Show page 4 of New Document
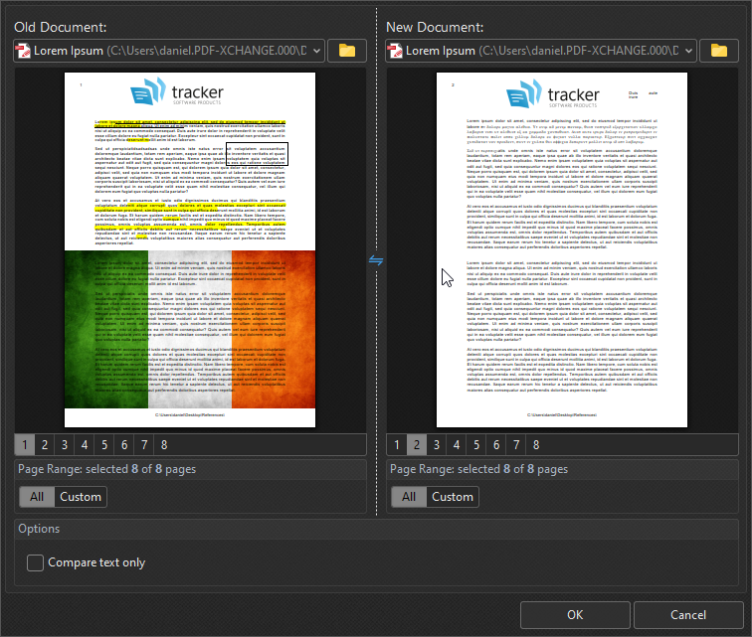This screenshot has height=637, width=752. pos(457,445)
